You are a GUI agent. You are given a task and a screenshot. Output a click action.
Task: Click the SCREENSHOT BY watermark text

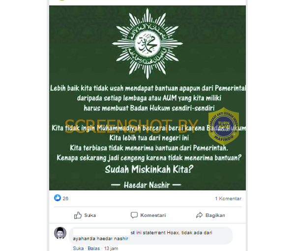(131, 126)
